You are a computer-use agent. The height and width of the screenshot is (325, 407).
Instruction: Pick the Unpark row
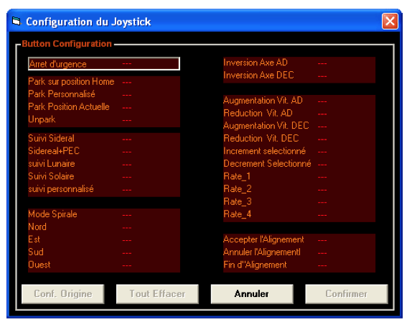pyautogui.click(x=104, y=120)
